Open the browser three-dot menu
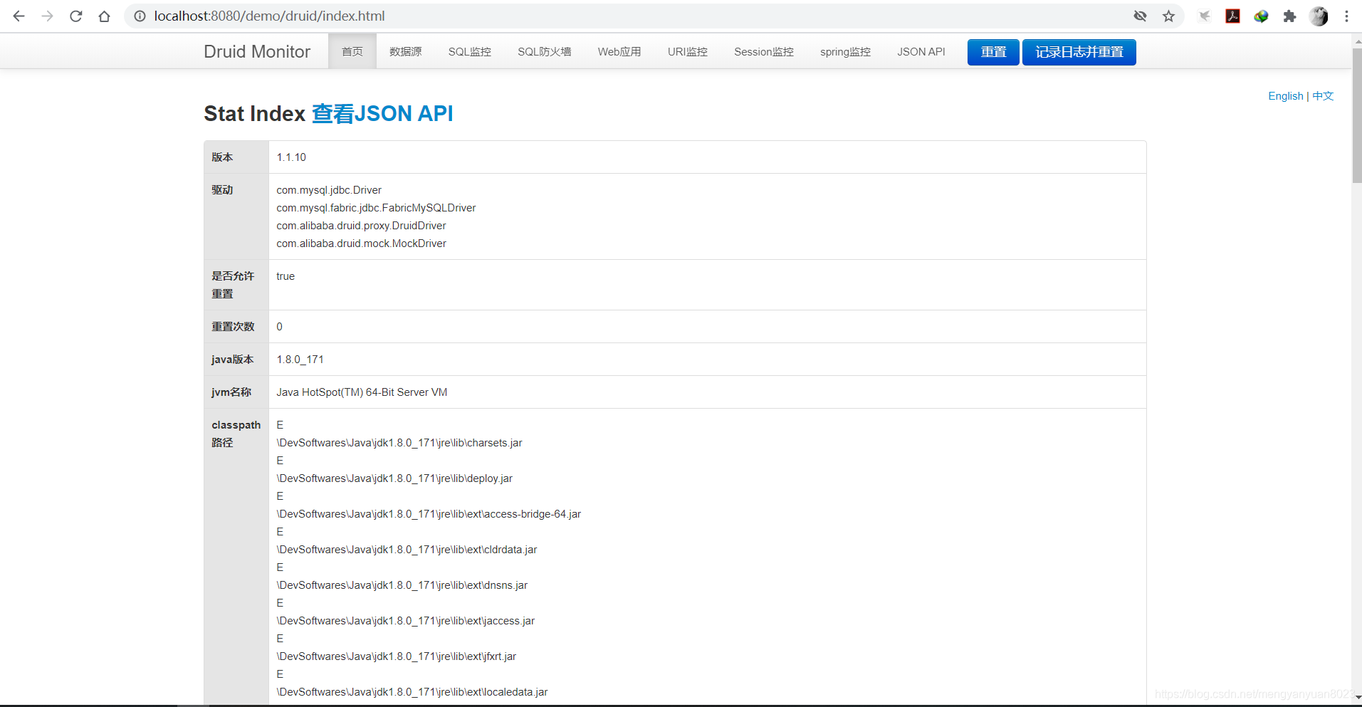The image size is (1362, 707). pyautogui.click(x=1346, y=16)
